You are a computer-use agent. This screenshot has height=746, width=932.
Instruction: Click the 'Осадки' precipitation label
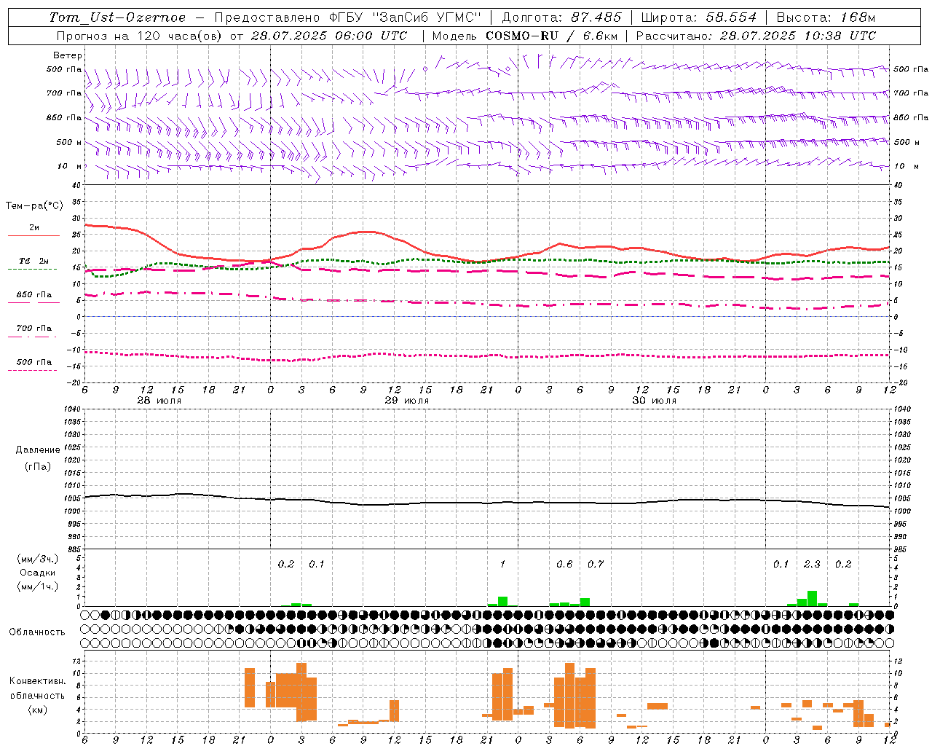pos(38,573)
